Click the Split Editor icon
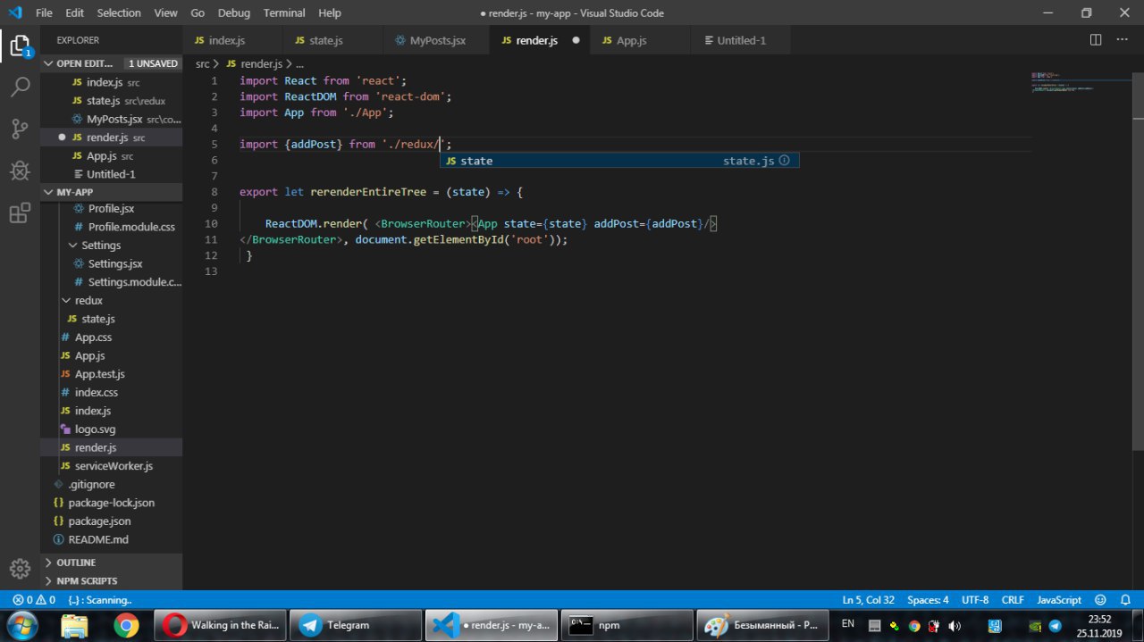This screenshot has width=1144, height=642. (1096, 40)
